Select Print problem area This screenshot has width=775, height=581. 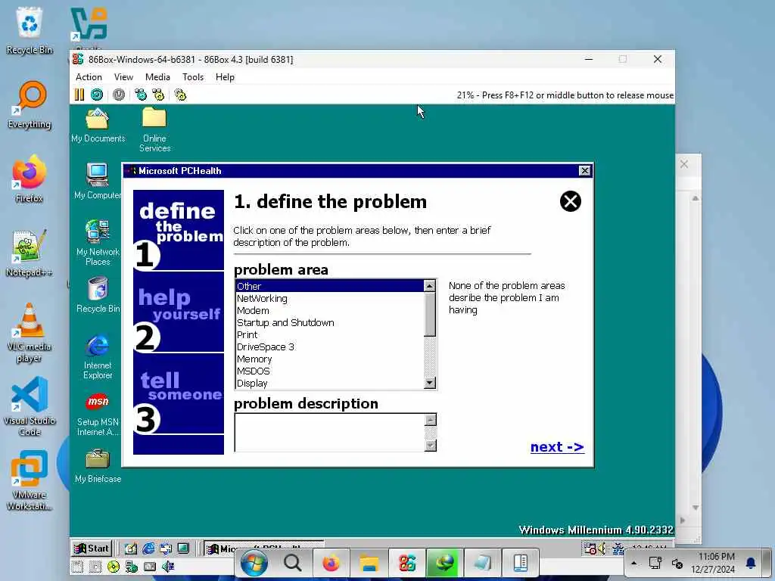pos(330,334)
